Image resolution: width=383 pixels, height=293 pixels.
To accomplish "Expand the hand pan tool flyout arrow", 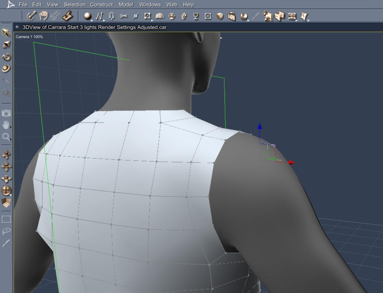I will 11,127.
